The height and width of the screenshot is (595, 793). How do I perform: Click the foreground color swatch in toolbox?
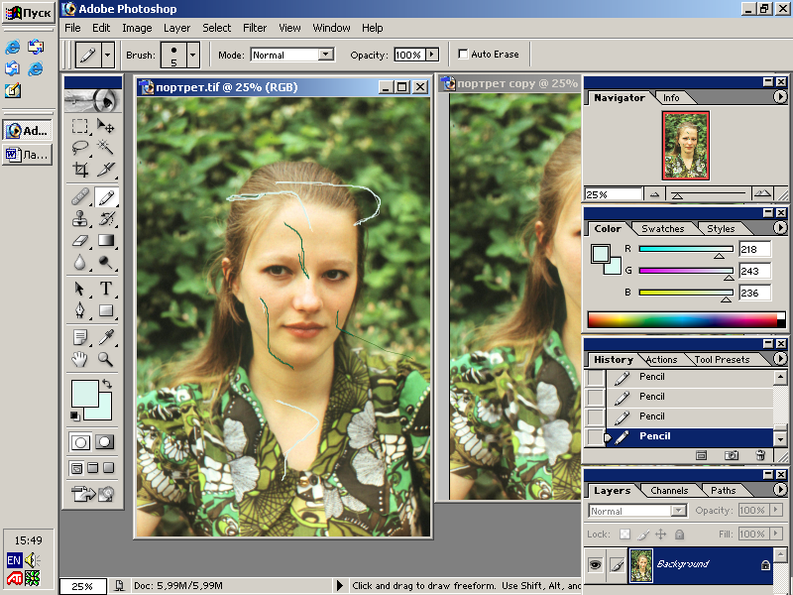pyautogui.click(x=85, y=393)
